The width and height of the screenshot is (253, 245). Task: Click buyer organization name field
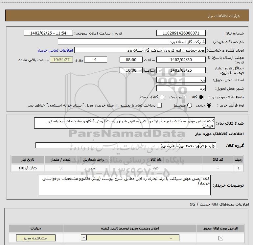(132, 41)
